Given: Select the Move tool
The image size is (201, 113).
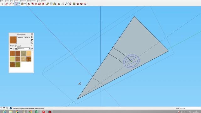Looking at the screenshot, I should pyautogui.click(x=36, y=4).
